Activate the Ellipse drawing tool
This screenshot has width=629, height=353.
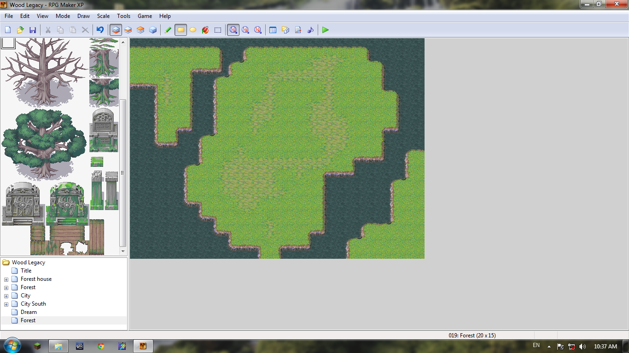tap(192, 30)
